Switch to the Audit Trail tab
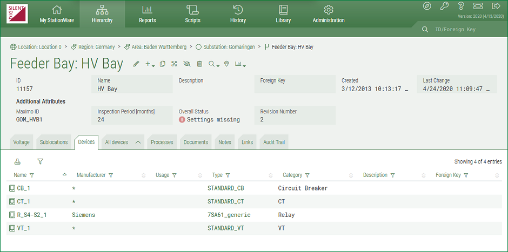Screen dimensions: 508x252 pos(275,142)
